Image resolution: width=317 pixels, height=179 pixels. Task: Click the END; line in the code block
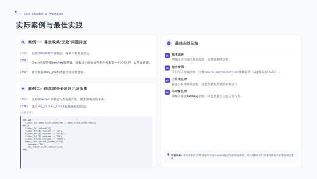25,149
